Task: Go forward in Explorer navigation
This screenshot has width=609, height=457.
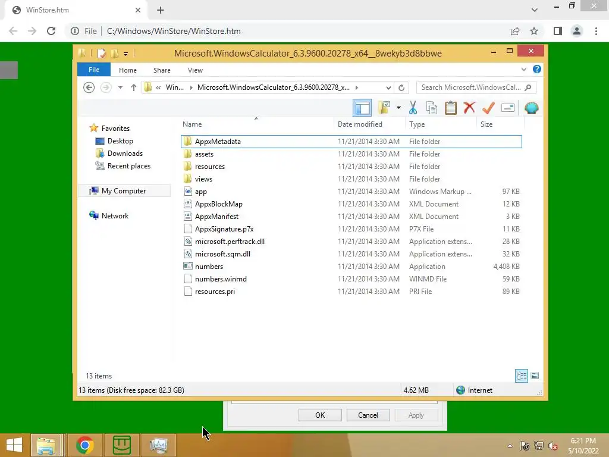Action: tap(106, 87)
